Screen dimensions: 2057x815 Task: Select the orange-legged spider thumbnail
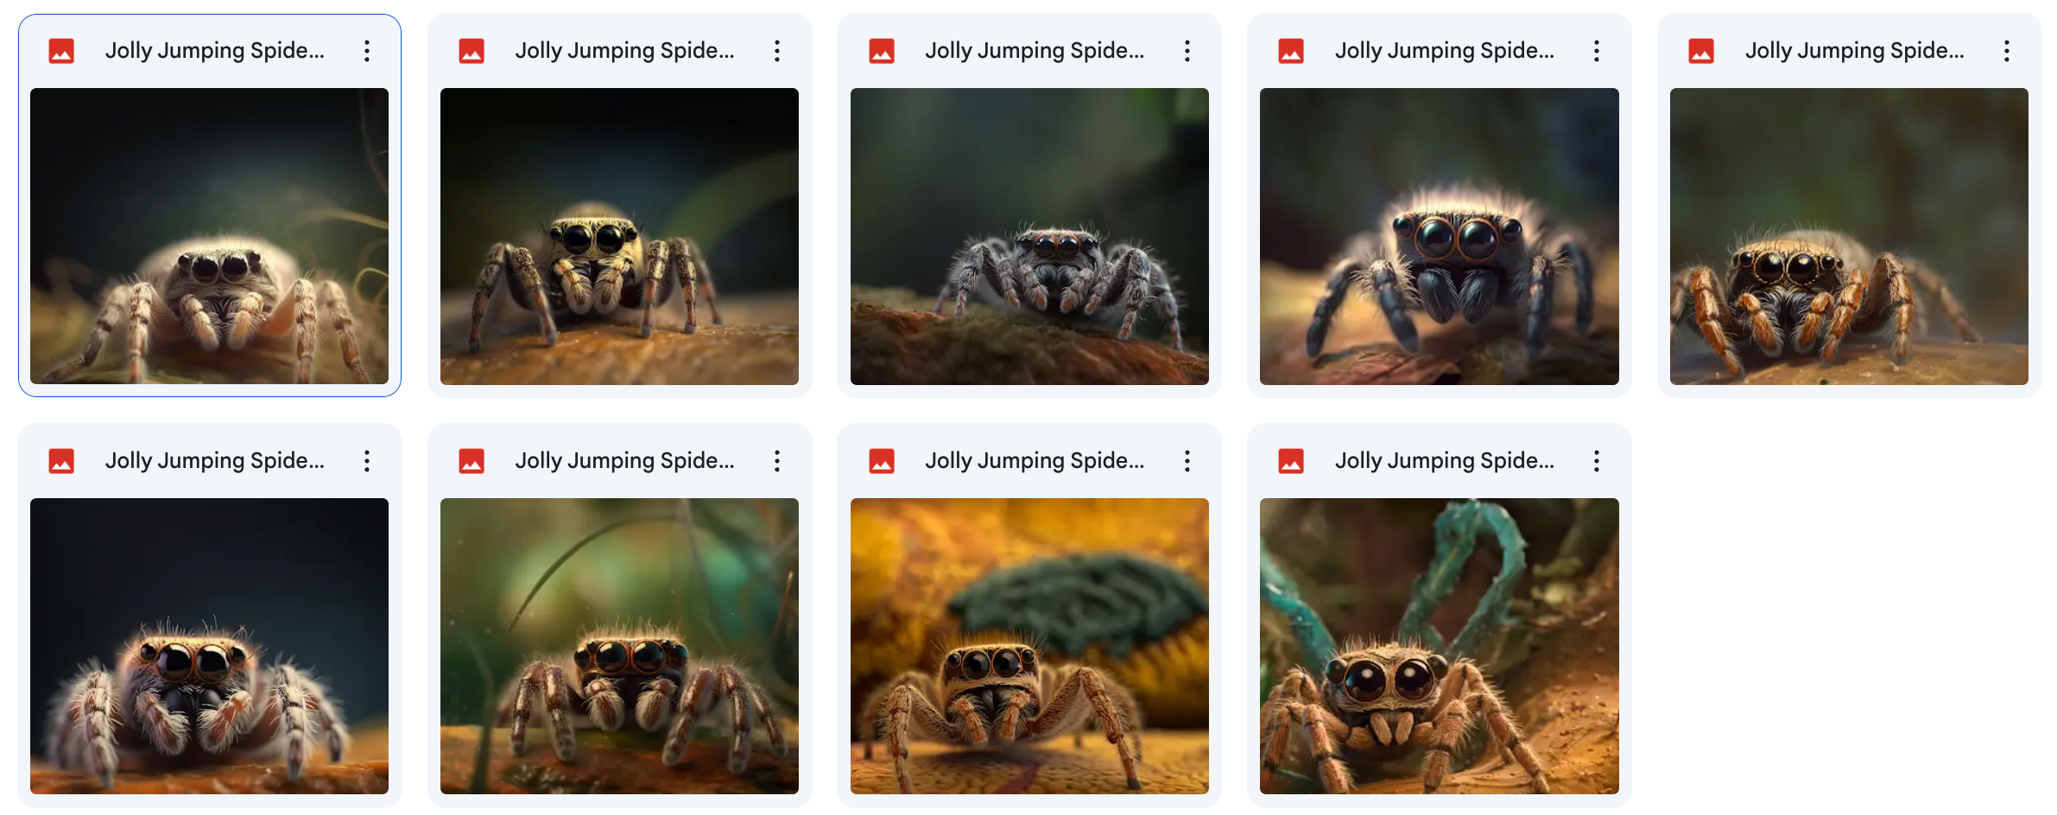click(x=1849, y=236)
